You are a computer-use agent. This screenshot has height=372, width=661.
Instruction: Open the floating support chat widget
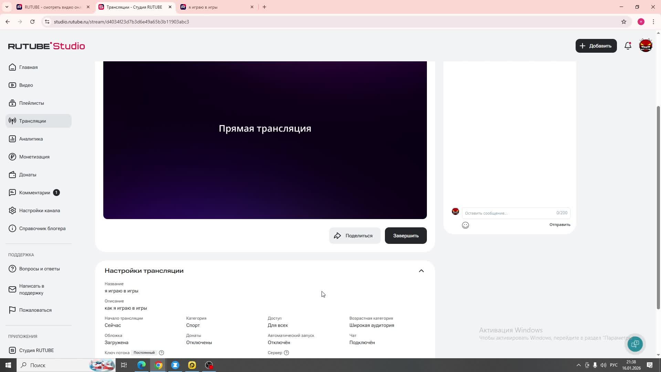pos(635,344)
